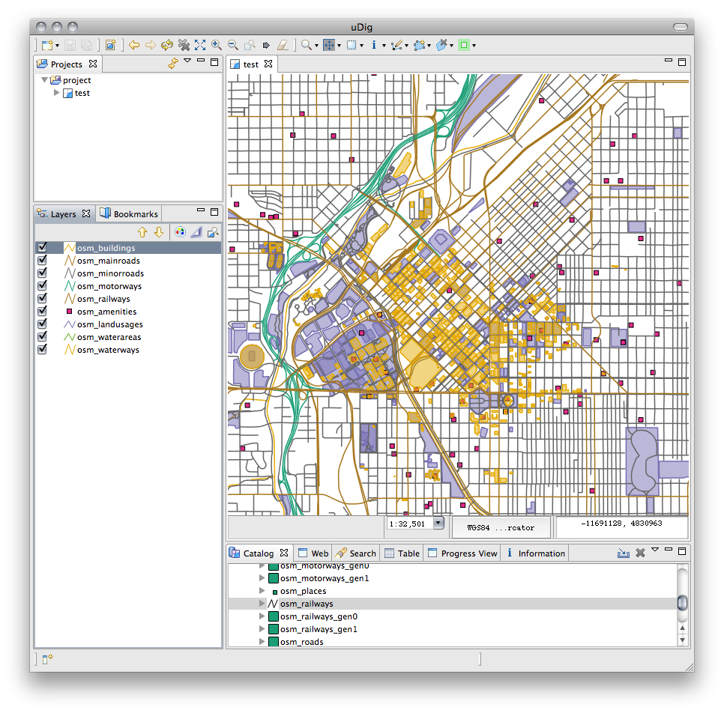The image size is (724, 713).
Task: Switch to the Bookmarks tab
Action: pyautogui.click(x=130, y=214)
